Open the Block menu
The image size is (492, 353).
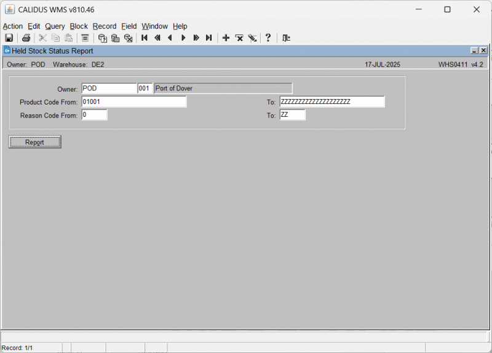click(79, 26)
